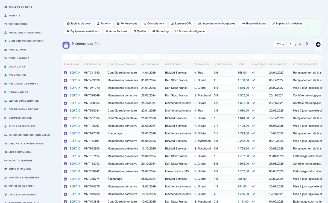Click the Maintenances shopping bag icon
The height and width of the screenshot is (203, 328).
pos(66,45)
